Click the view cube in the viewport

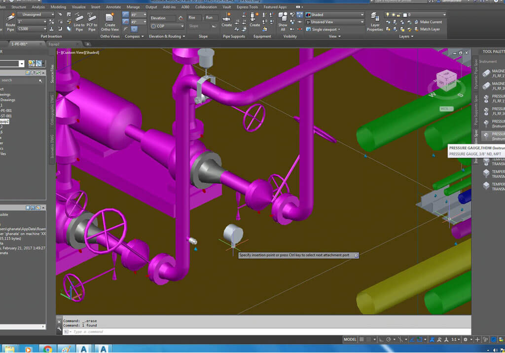point(446,80)
